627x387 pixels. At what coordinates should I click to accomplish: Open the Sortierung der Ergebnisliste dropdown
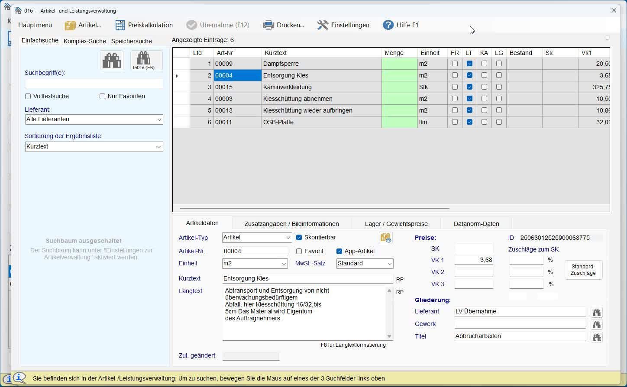(159, 147)
